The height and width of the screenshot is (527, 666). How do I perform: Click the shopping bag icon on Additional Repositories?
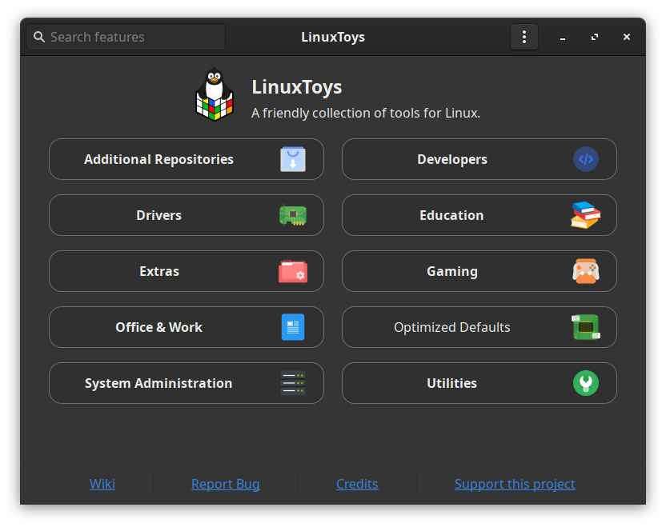point(293,159)
